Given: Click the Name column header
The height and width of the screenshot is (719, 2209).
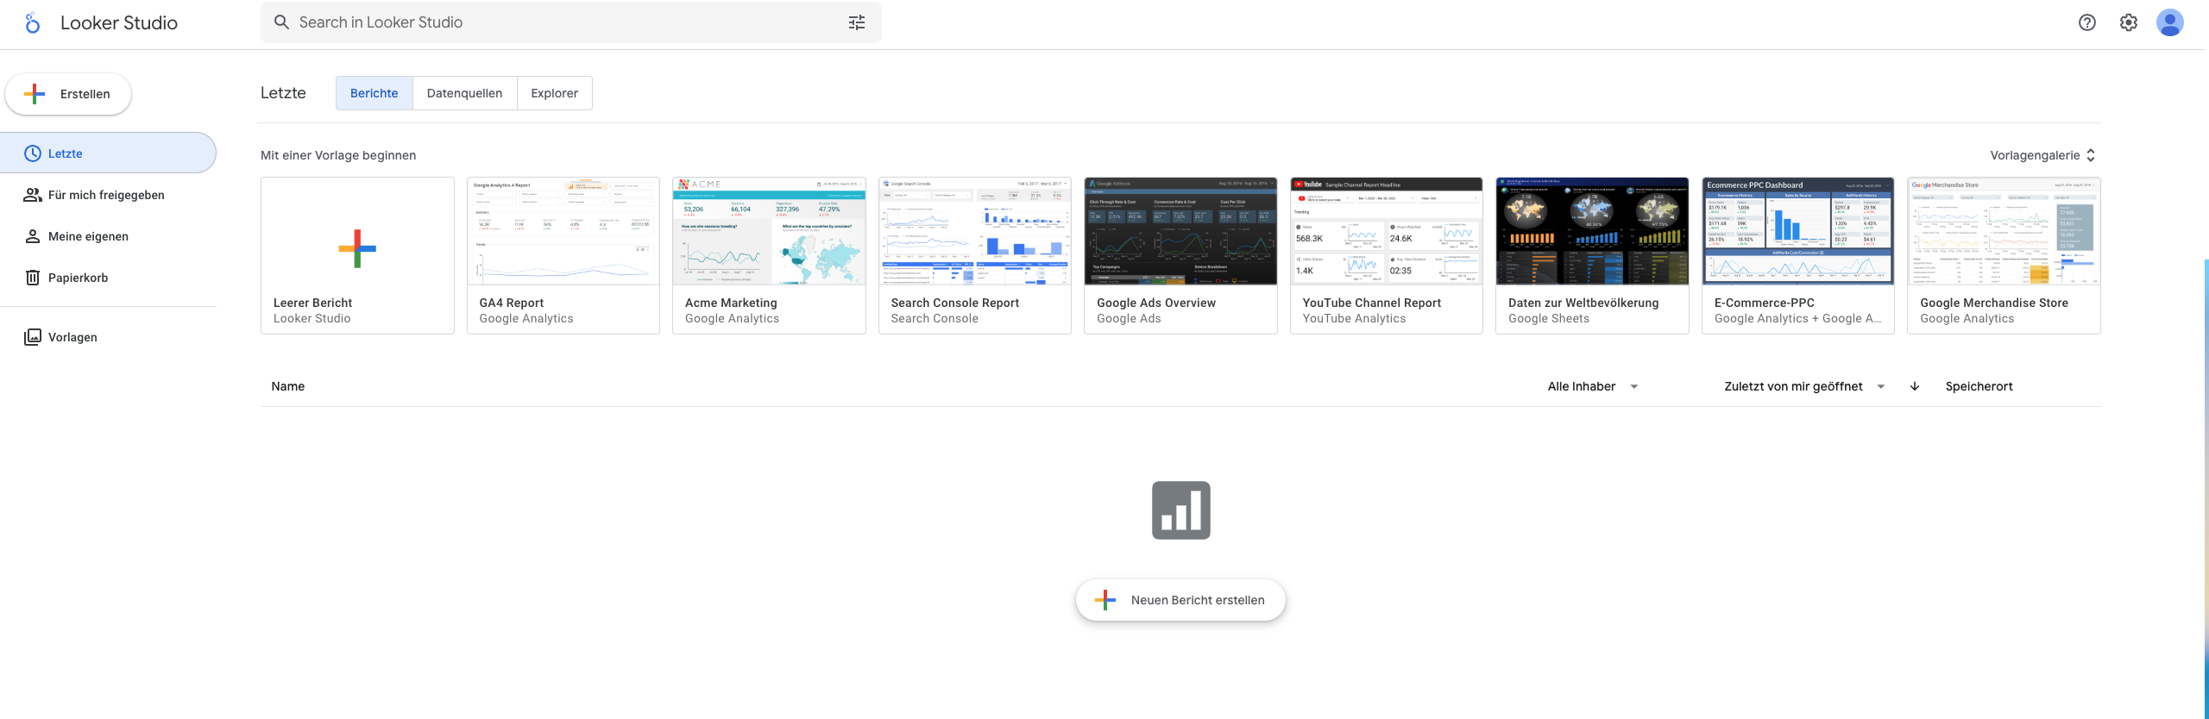Looking at the screenshot, I should [x=287, y=386].
